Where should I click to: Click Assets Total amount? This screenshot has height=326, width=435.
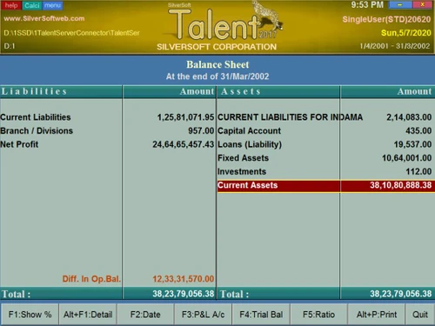click(401, 294)
